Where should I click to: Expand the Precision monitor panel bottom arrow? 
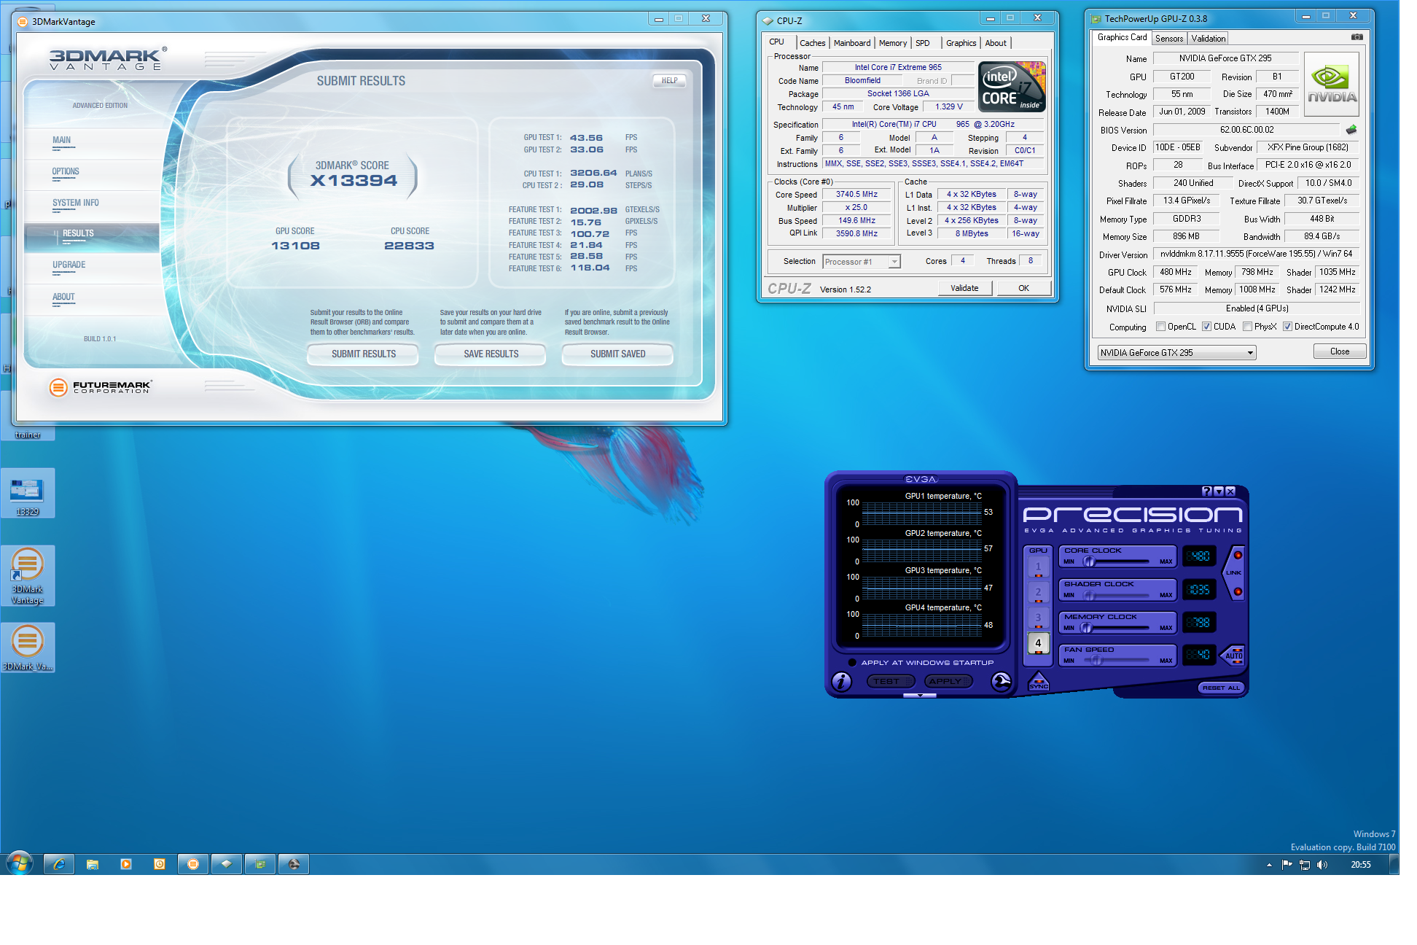point(920,696)
